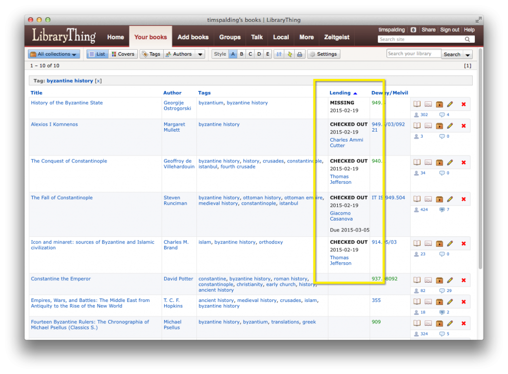Delete "Alexios I Komnenos" using red X icon
Image resolution: width=508 pixels, height=374 pixels.
463,126
